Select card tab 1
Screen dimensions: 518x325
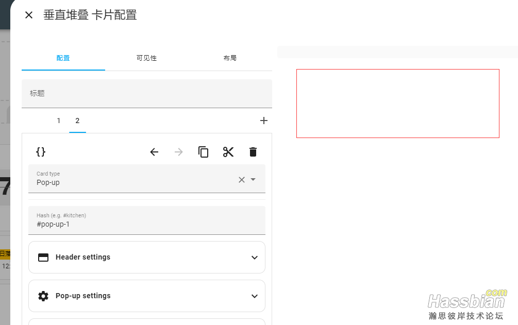[x=59, y=121]
